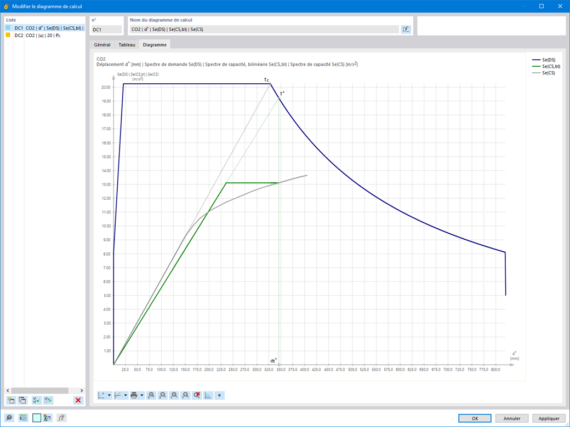This screenshot has height=427, width=570.
Task: Switch to Général tab
Action: (x=102, y=45)
